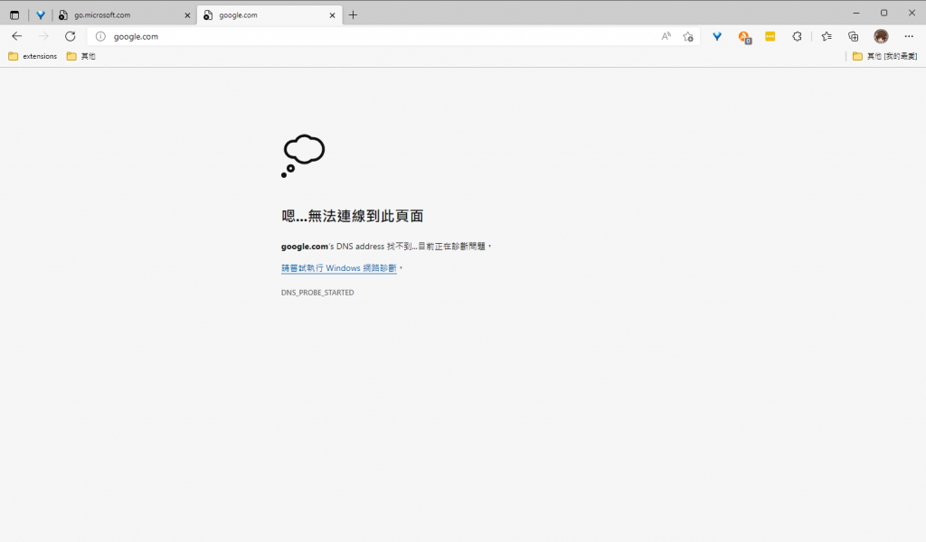Open the Collections icon
The width and height of the screenshot is (926, 542).
(x=854, y=36)
